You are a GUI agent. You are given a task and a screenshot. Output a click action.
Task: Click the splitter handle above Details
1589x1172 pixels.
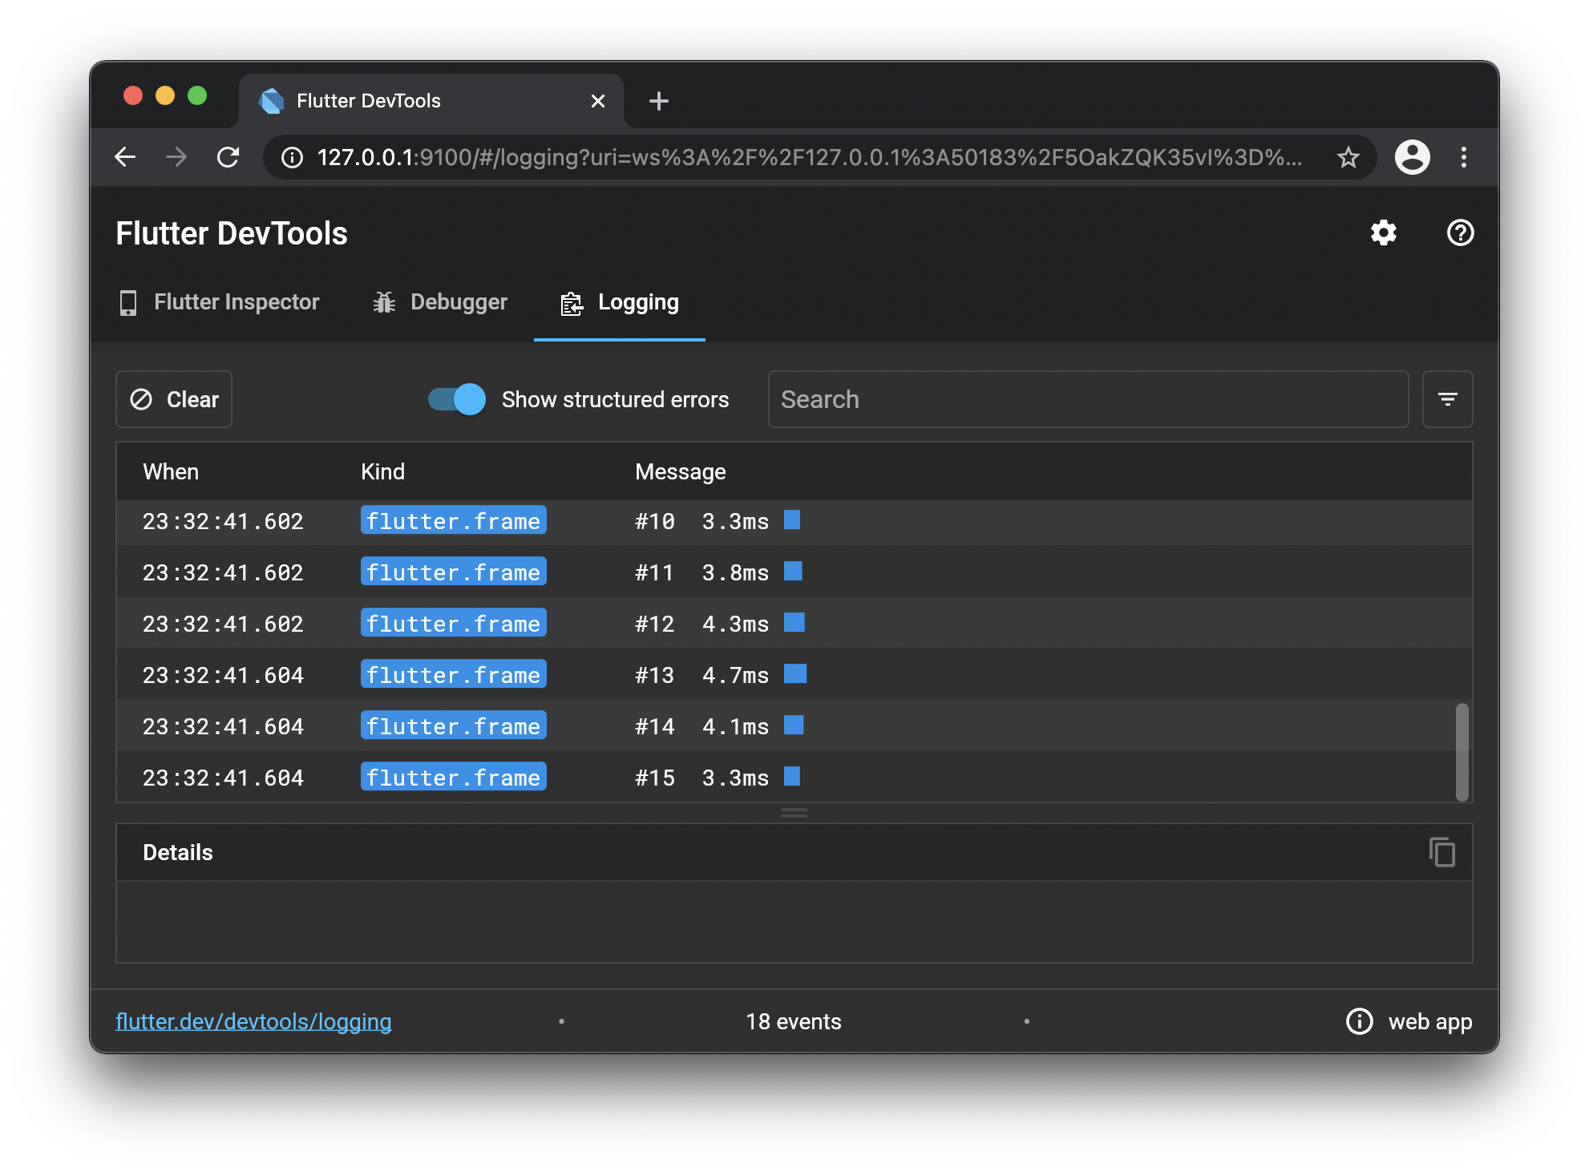point(794,813)
